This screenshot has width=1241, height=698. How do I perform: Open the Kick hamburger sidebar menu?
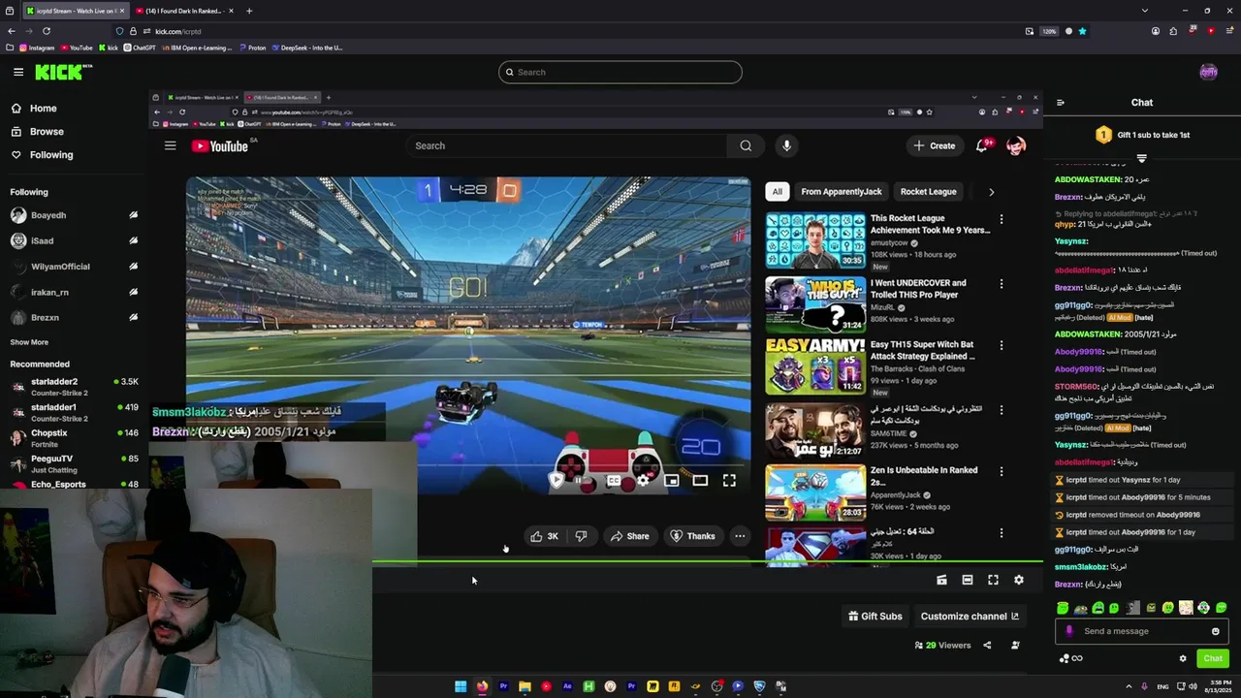coord(18,72)
